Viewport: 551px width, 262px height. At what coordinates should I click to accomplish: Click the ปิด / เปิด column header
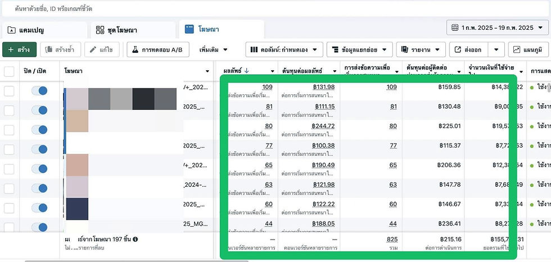[x=35, y=71]
